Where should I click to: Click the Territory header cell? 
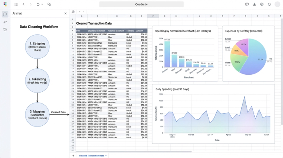coord(131,31)
